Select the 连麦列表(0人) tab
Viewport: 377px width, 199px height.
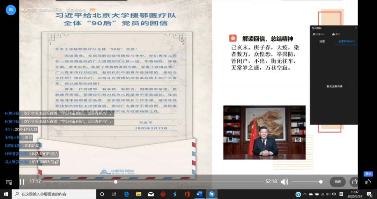[x=346, y=42]
